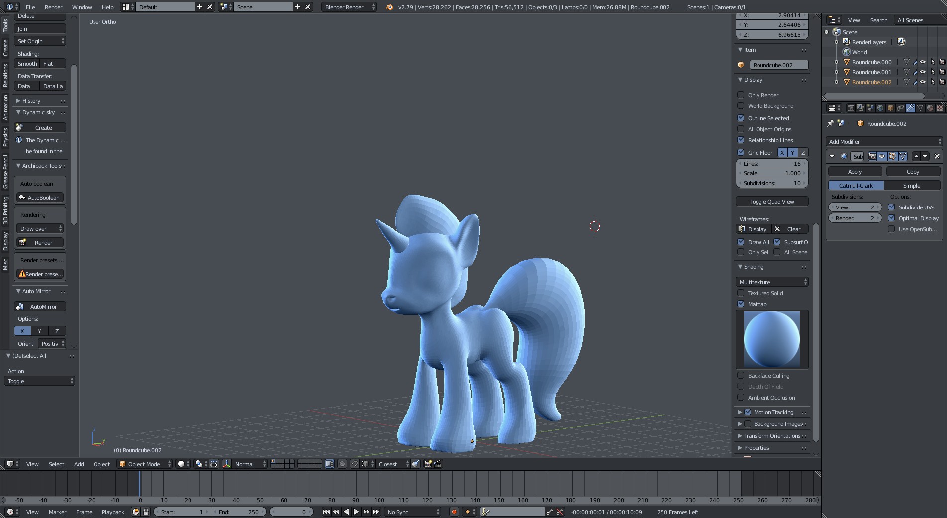The height and width of the screenshot is (518, 947).
Task: Click Toggle Quad View button
Action: point(772,202)
